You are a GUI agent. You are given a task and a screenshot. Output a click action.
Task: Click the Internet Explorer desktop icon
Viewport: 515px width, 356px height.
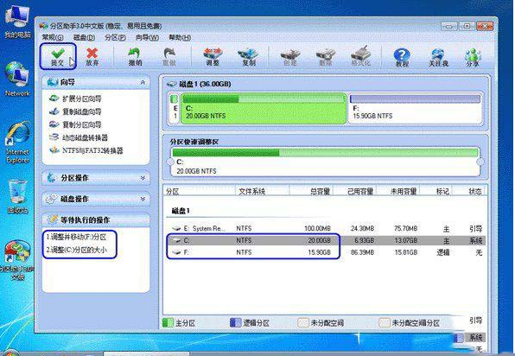[x=18, y=143]
